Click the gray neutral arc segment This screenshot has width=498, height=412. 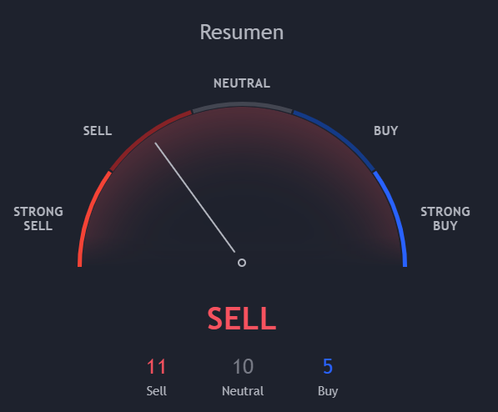[242, 104]
